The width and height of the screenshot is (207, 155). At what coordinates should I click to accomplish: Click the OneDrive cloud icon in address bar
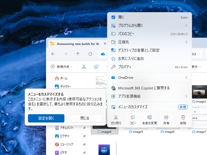tap(103, 54)
